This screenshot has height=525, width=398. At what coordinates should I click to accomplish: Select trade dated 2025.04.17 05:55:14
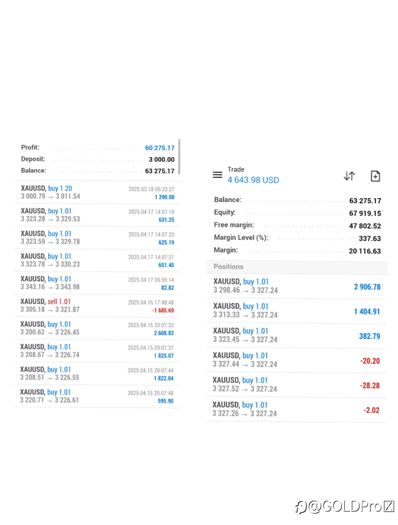click(x=97, y=283)
